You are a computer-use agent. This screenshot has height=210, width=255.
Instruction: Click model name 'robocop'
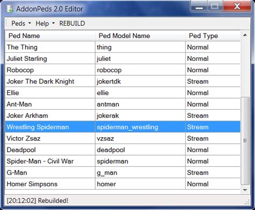(x=109, y=70)
